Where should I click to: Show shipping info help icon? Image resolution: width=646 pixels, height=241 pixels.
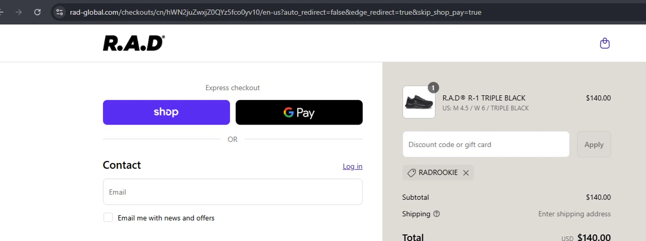pyautogui.click(x=436, y=214)
